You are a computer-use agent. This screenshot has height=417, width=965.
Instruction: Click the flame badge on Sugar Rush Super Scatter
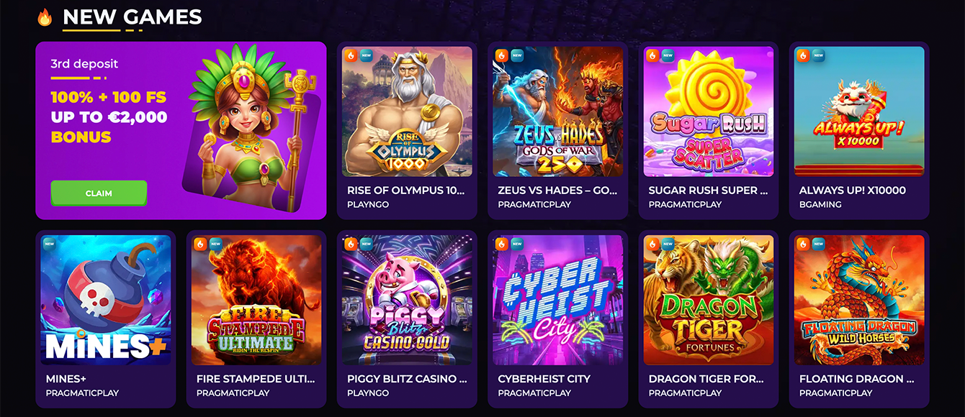click(x=652, y=55)
